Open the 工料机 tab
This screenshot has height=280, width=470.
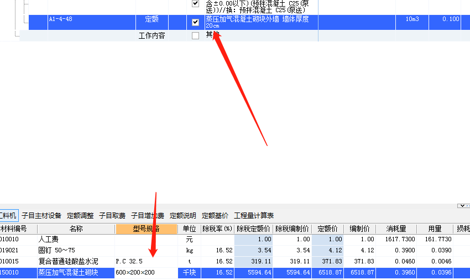(8, 215)
